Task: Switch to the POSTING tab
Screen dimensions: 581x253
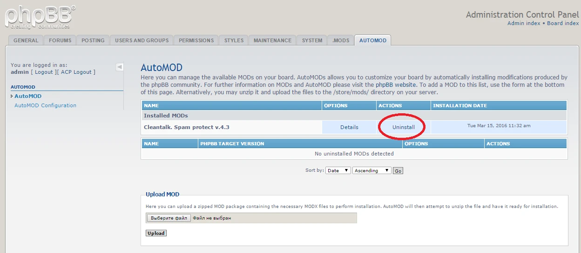Action: (x=93, y=40)
